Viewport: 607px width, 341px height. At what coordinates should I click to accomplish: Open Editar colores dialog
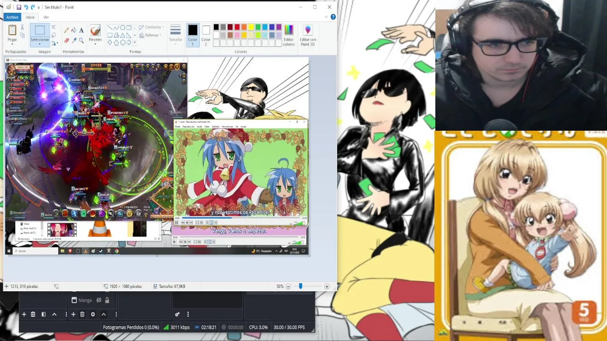pos(289,35)
